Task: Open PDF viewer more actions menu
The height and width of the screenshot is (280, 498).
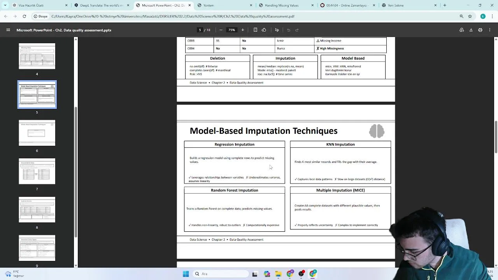Action: 490,30
